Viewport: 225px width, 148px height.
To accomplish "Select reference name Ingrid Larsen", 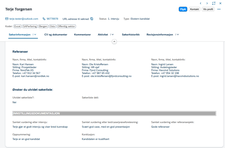I will coord(166,64).
